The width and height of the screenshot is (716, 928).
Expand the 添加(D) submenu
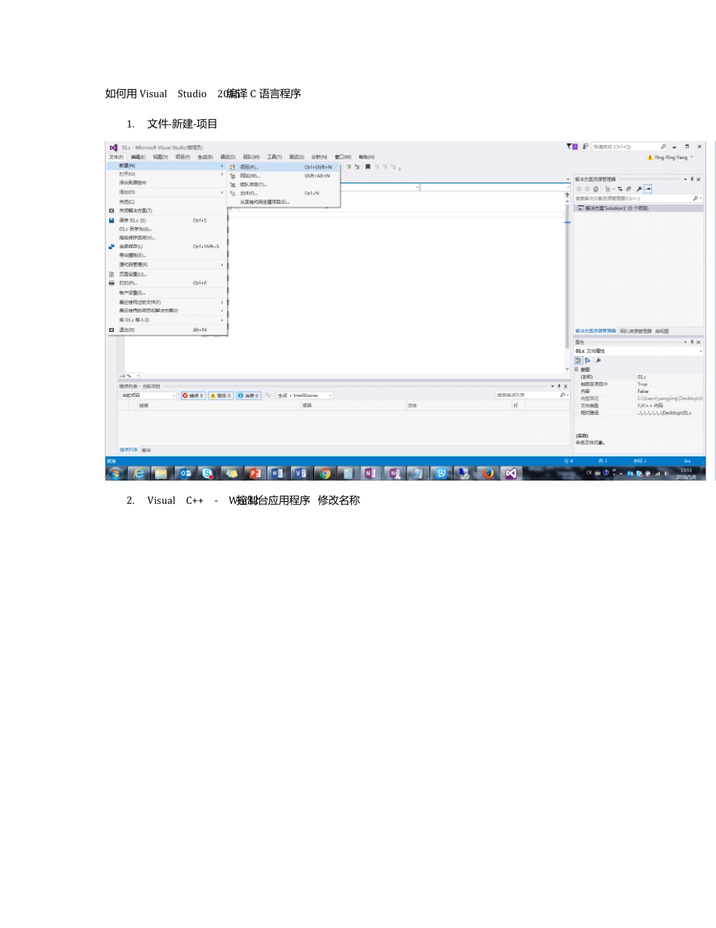click(x=167, y=192)
